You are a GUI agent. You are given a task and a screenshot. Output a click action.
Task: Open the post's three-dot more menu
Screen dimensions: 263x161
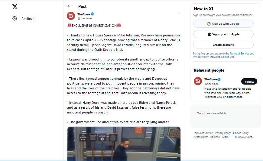(179, 14)
